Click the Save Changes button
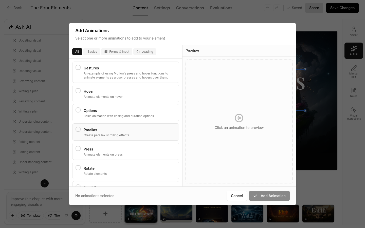Viewport: 365px width, 228px height. click(x=342, y=8)
